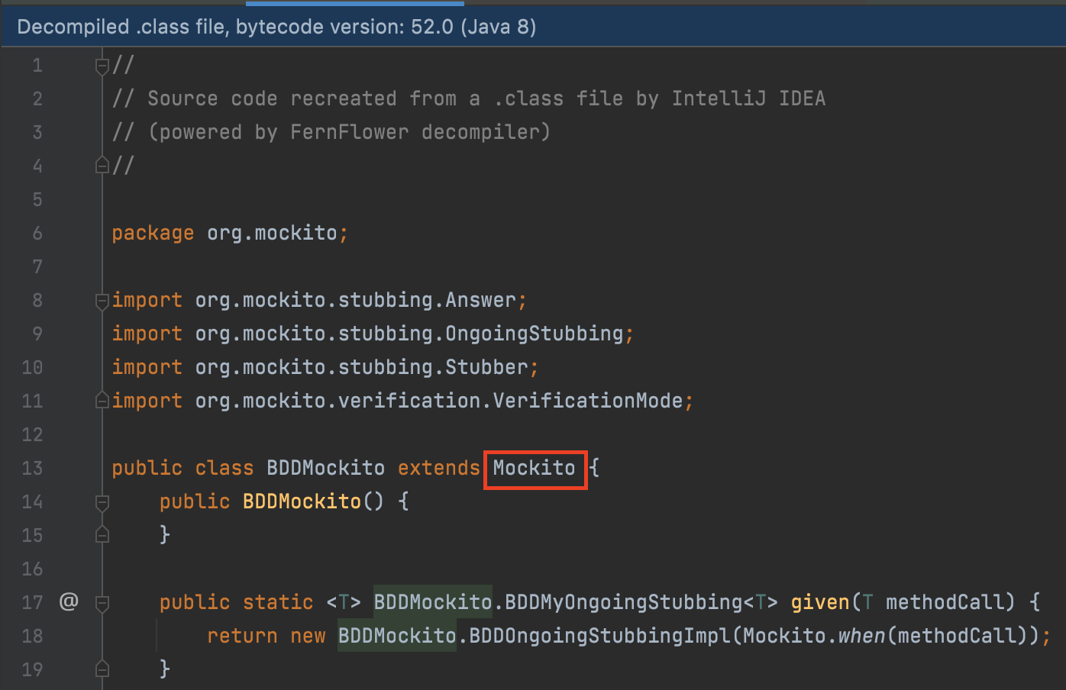Click the BDDMockito constructor name on line 14
The image size is (1066, 690).
pyautogui.click(x=302, y=501)
